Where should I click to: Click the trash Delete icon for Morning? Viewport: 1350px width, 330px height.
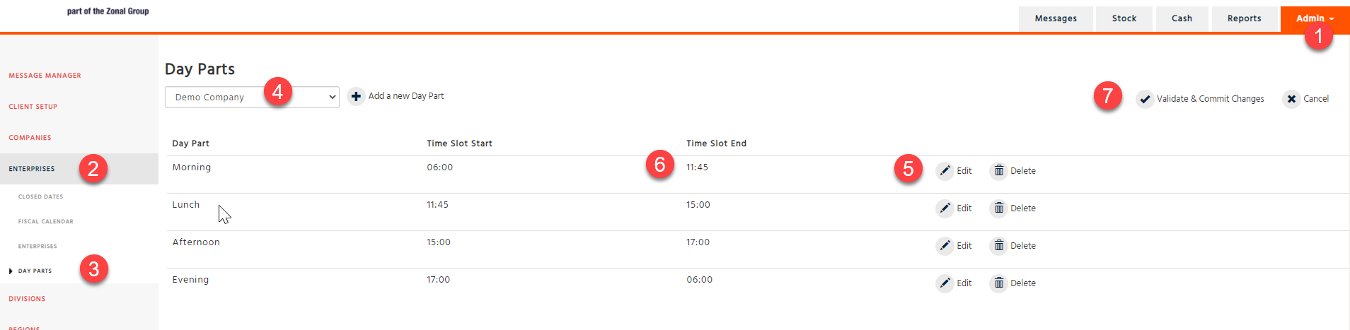pyautogui.click(x=998, y=171)
